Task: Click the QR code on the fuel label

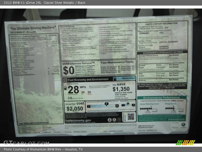Action: coord(131,117)
